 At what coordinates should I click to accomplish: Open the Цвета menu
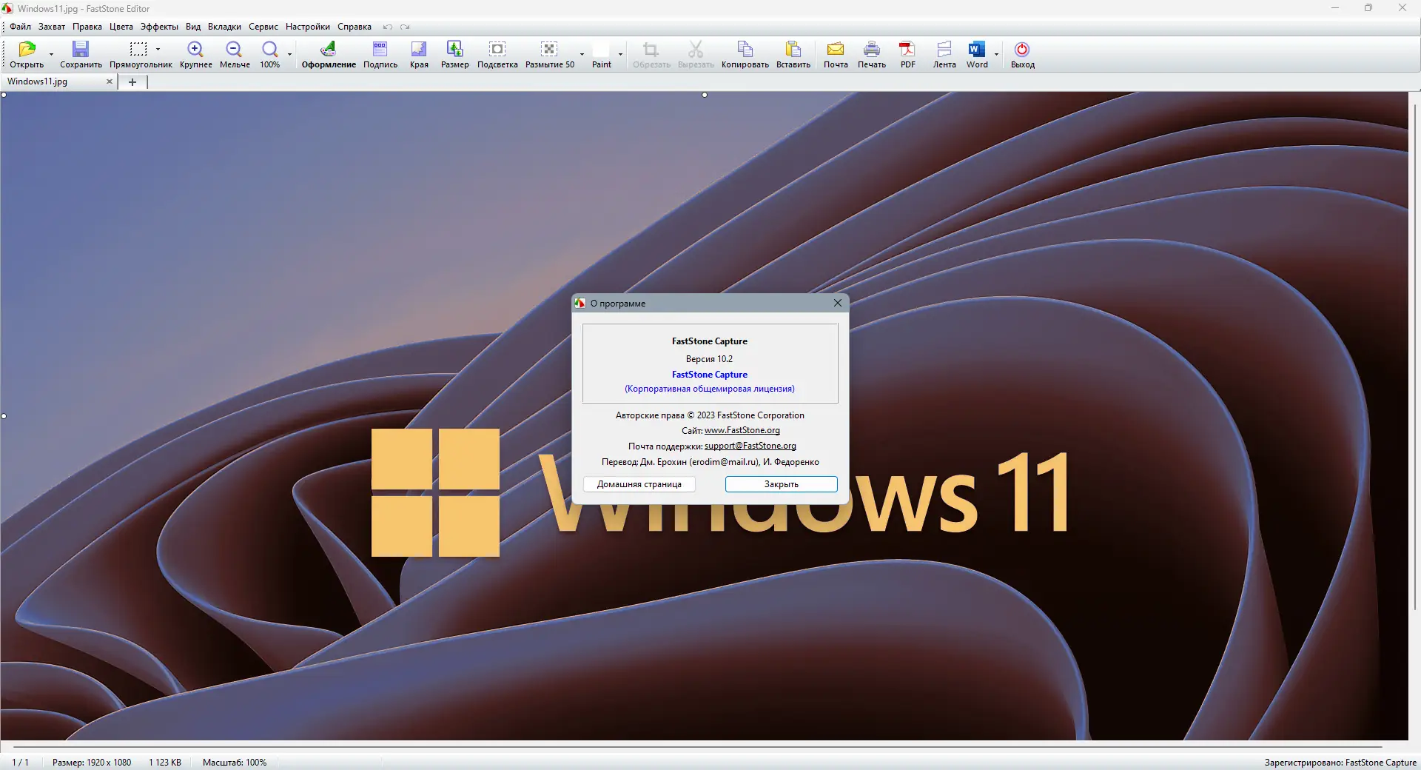click(x=121, y=27)
